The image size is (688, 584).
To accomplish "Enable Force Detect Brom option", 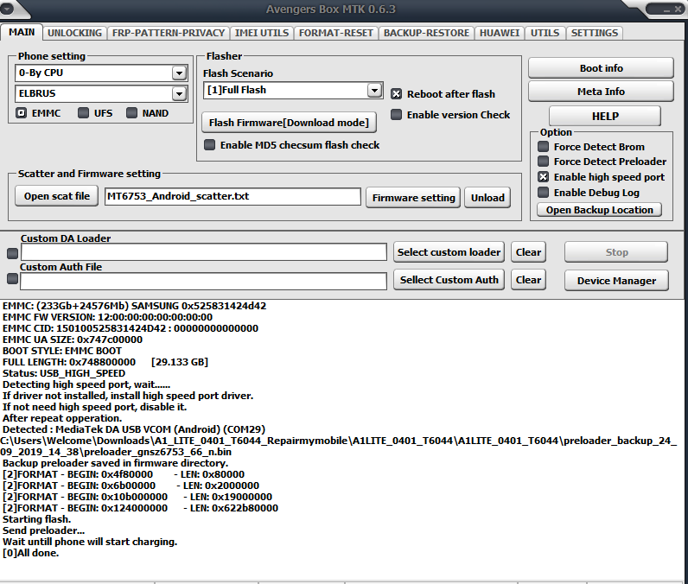I will (543, 147).
